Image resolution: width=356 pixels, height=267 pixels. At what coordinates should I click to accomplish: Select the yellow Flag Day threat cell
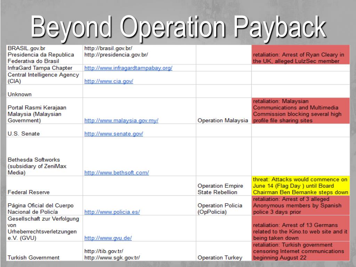[301, 186]
